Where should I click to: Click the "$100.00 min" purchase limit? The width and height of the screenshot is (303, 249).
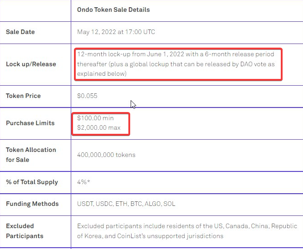pos(95,118)
